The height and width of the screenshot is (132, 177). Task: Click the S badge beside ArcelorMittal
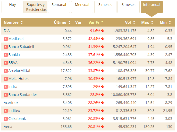pyautogui.click(x=6, y=71)
